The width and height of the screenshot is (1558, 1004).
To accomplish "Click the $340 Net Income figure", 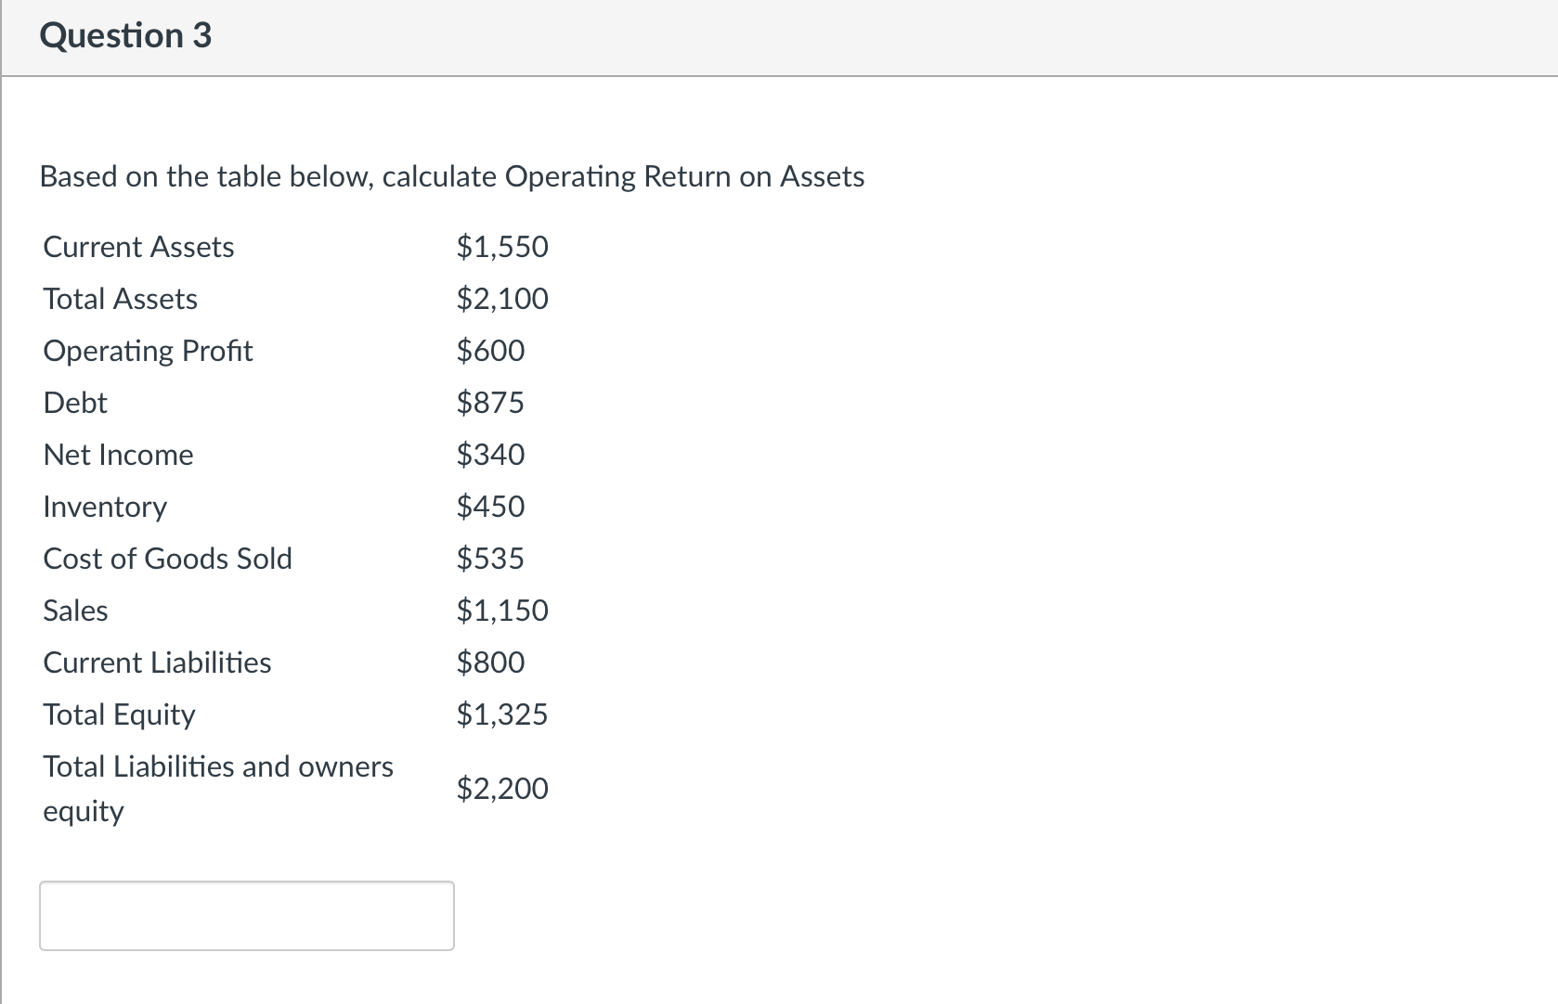I will point(490,455).
